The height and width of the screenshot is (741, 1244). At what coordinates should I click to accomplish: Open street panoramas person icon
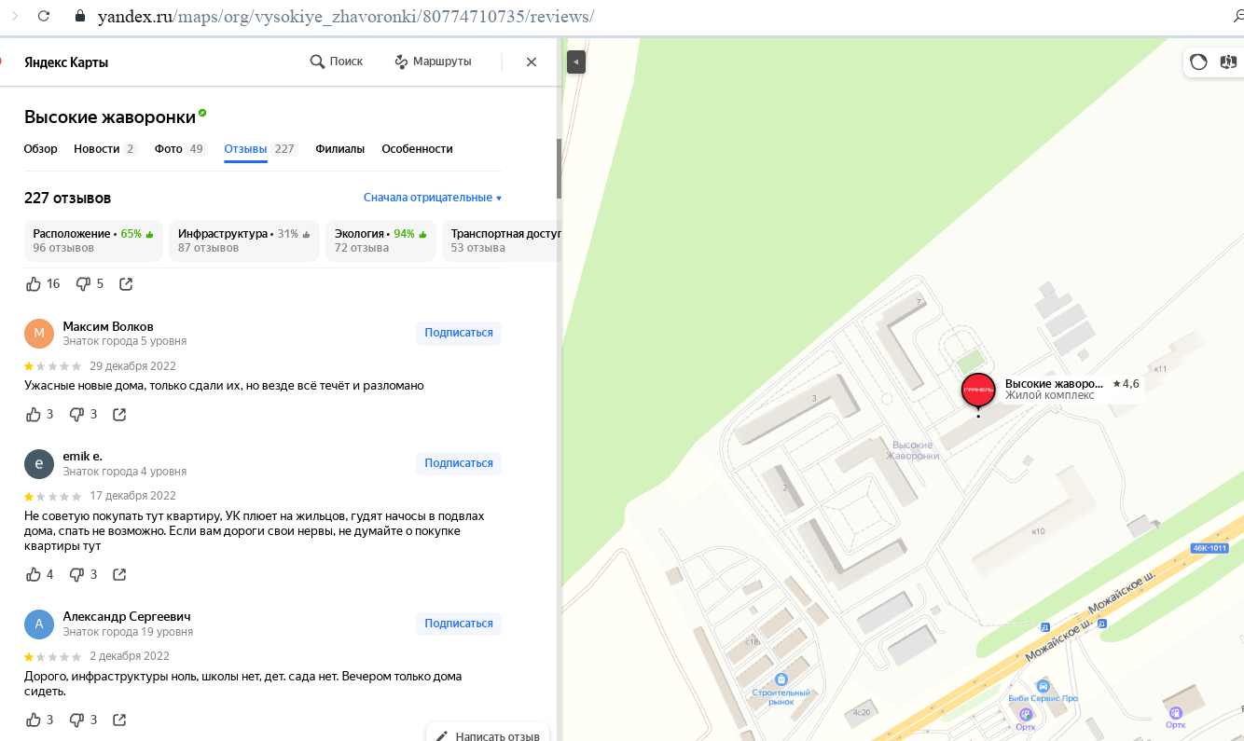click(1228, 62)
